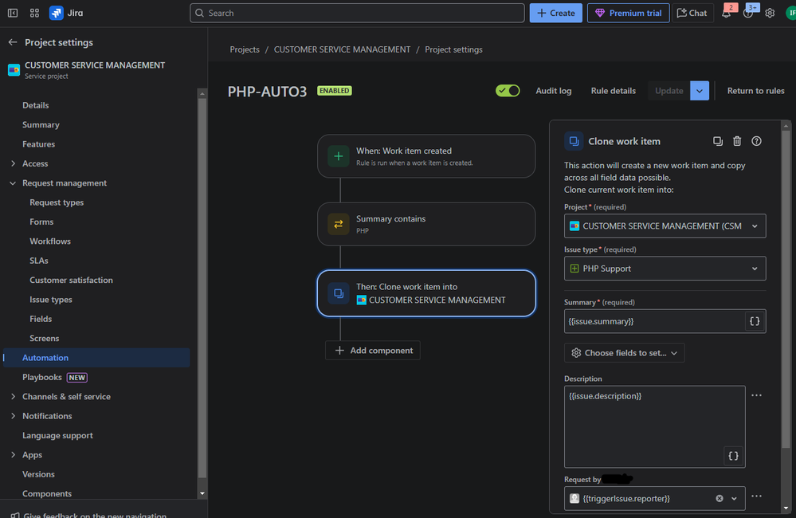Click Premium trial button
The width and height of the screenshot is (796, 518).
tap(628, 14)
